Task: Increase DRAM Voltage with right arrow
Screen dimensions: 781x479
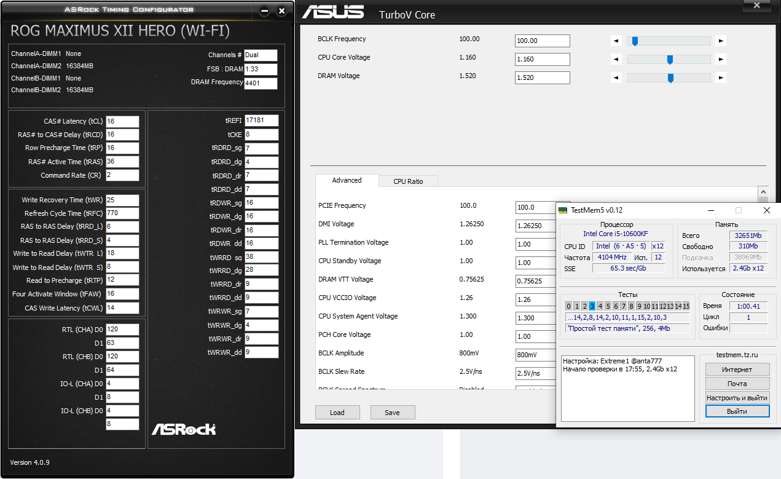Action: (721, 78)
